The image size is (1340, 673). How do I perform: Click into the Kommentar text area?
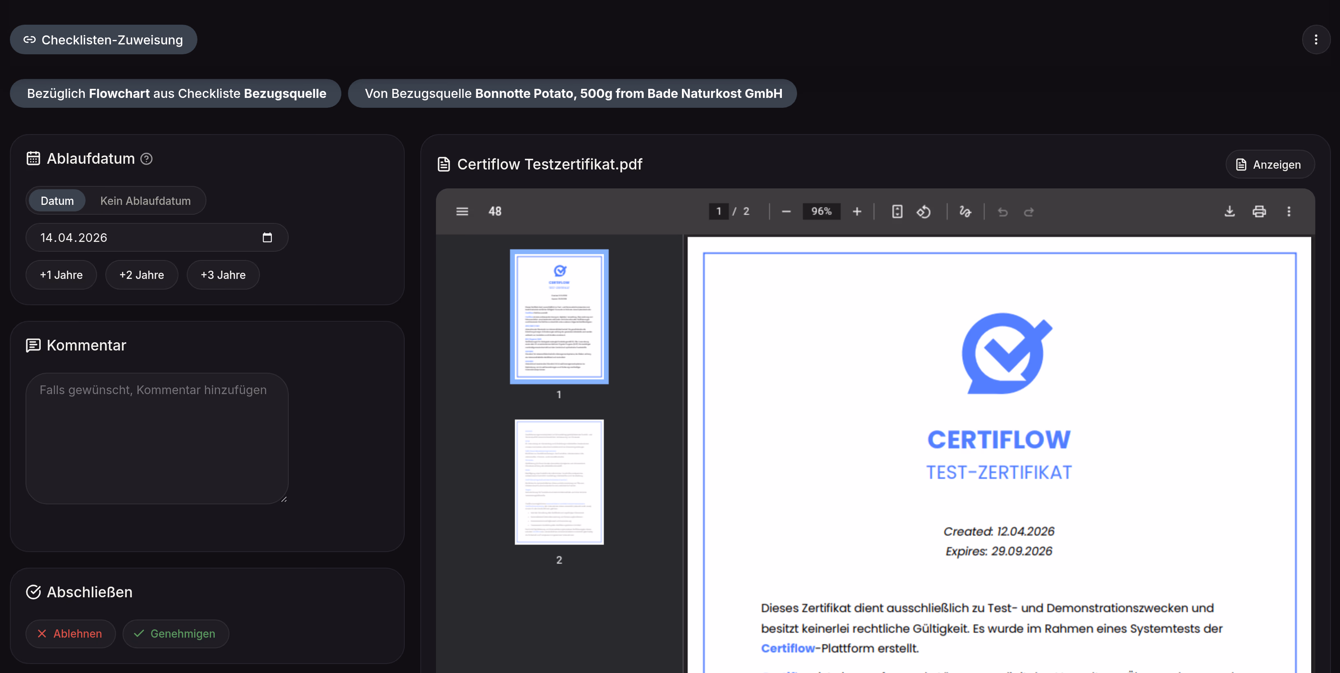157,438
